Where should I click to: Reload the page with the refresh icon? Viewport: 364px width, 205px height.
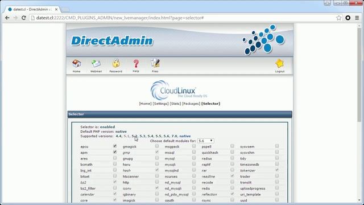coord(24,18)
